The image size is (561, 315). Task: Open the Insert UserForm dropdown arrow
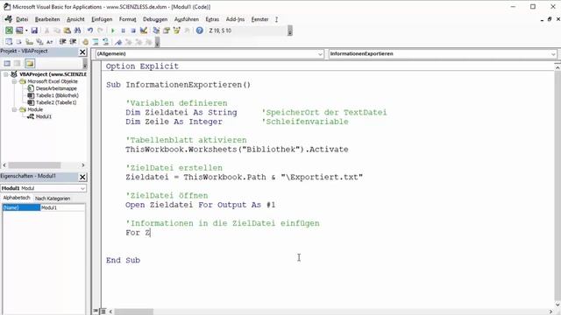(x=26, y=31)
